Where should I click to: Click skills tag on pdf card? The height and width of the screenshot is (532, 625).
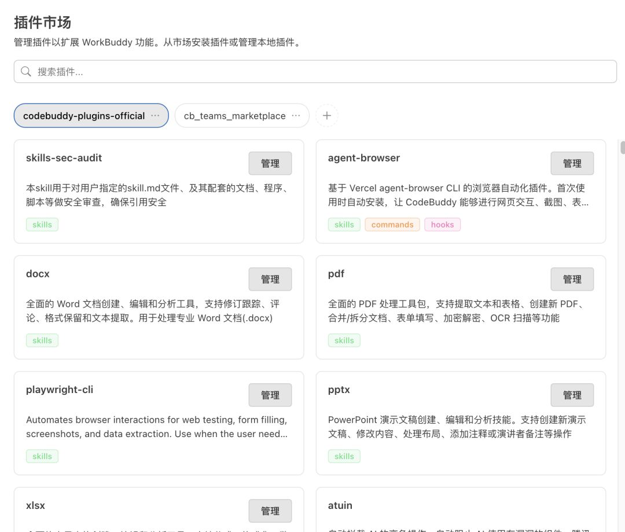tap(344, 340)
